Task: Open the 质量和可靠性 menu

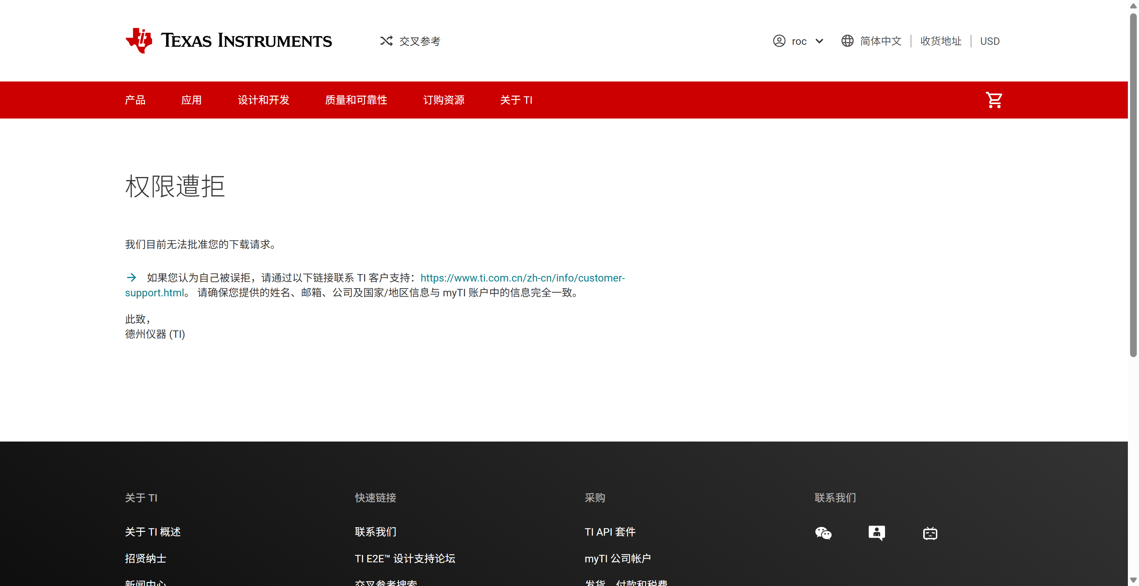Action: [356, 100]
